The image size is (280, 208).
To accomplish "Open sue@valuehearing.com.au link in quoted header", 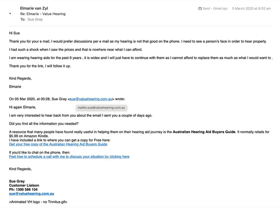I will tap(91, 99).
